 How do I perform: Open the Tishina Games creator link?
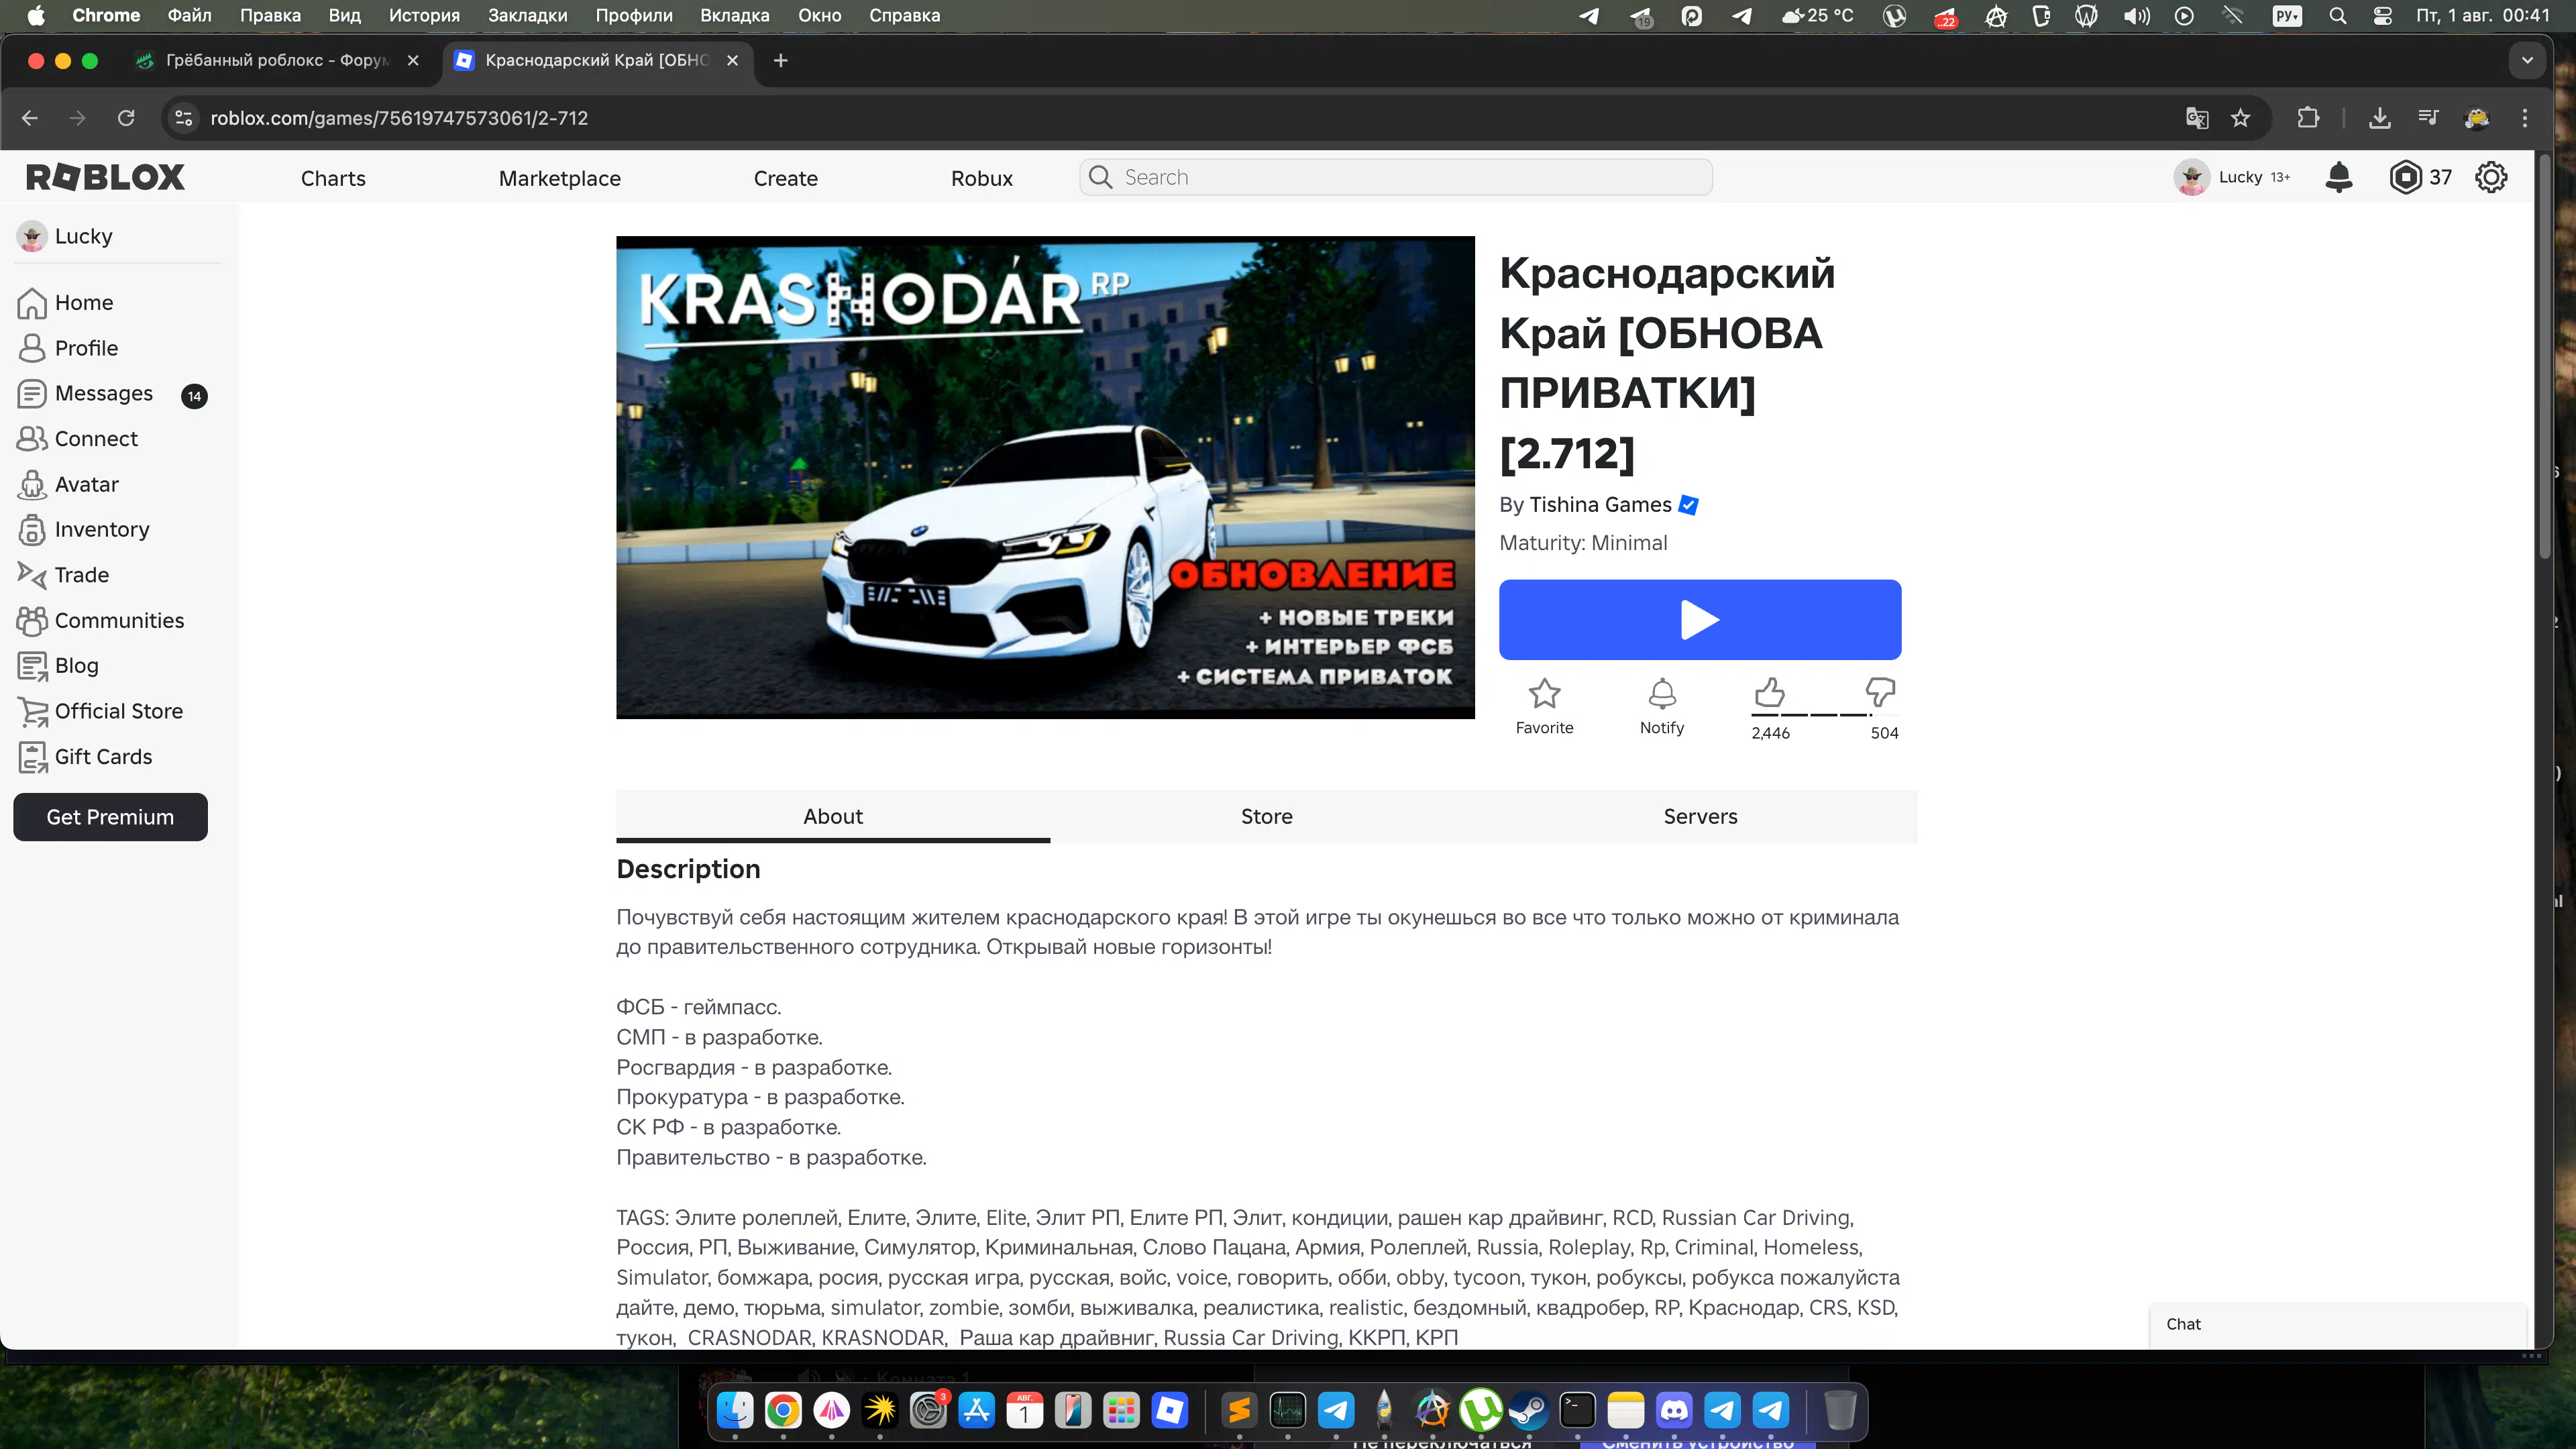1600,505
